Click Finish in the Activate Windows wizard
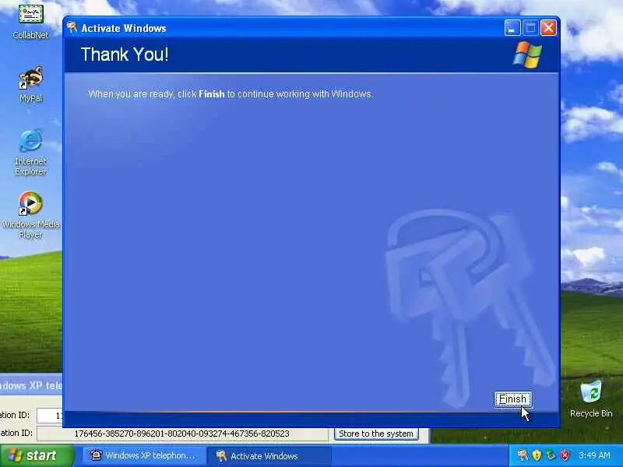Screen dimensions: 623x467 click(512, 399)
